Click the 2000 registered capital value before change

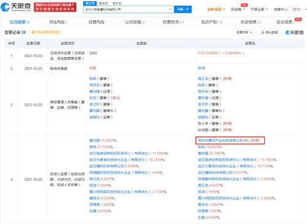point(93,53)
